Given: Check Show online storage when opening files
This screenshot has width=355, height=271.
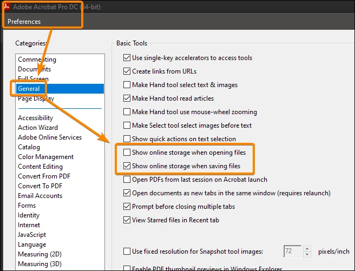Looking at the screenshot, I should click(x=127, y=152).
